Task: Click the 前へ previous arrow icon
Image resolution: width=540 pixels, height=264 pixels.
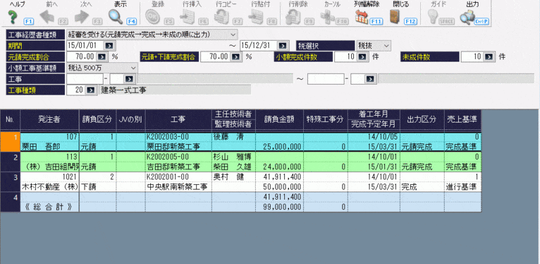Action: click(x=47, y=16)
